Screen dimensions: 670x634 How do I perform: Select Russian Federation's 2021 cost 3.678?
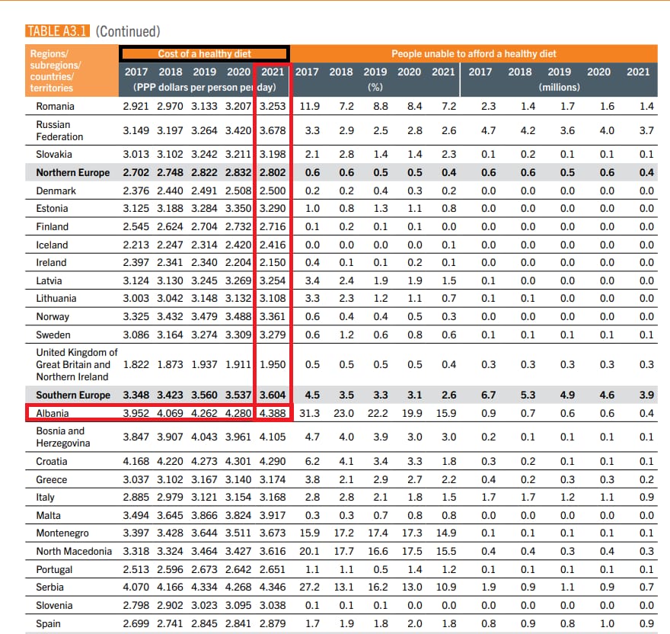pos(273,130)
